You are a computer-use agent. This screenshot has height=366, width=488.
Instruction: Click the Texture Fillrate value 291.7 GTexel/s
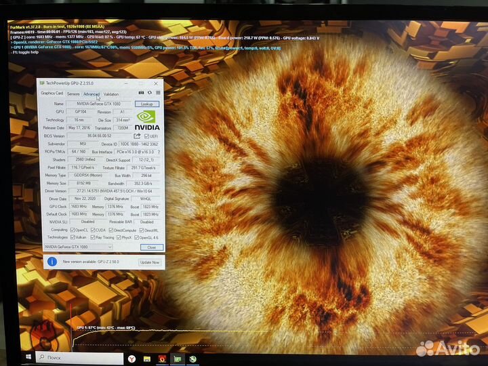pos(143,168)
